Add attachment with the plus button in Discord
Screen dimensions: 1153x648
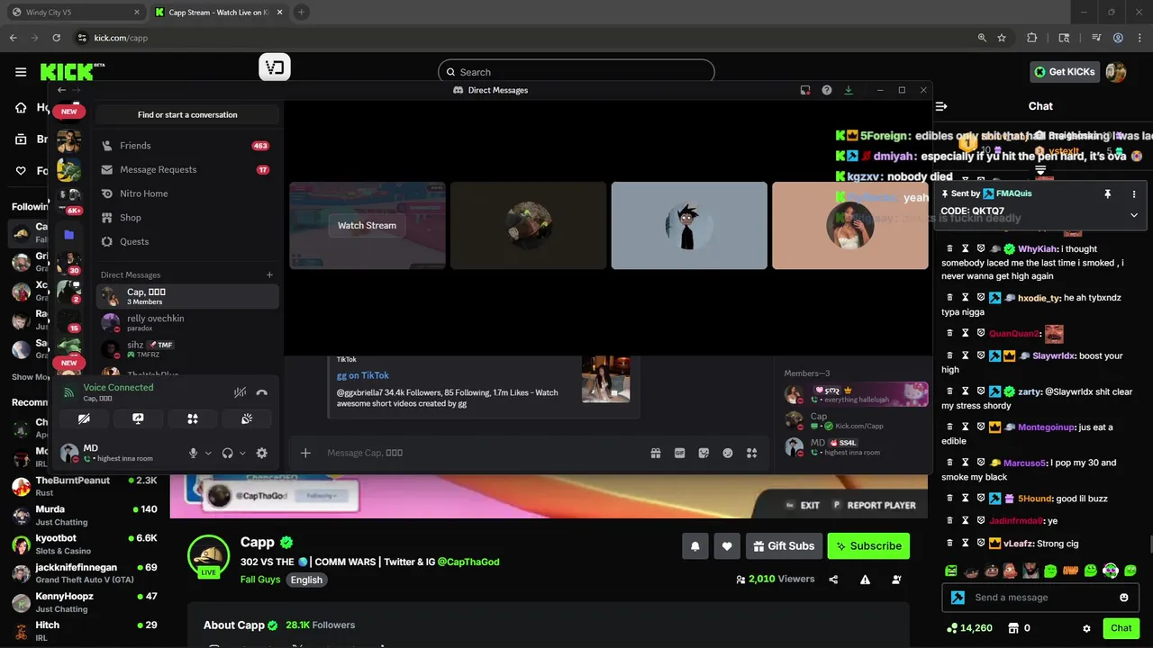305,453
